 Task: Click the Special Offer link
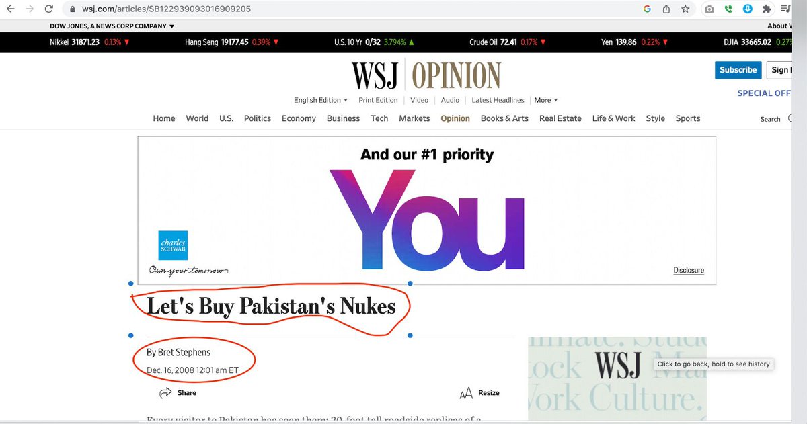coord(764,93)
